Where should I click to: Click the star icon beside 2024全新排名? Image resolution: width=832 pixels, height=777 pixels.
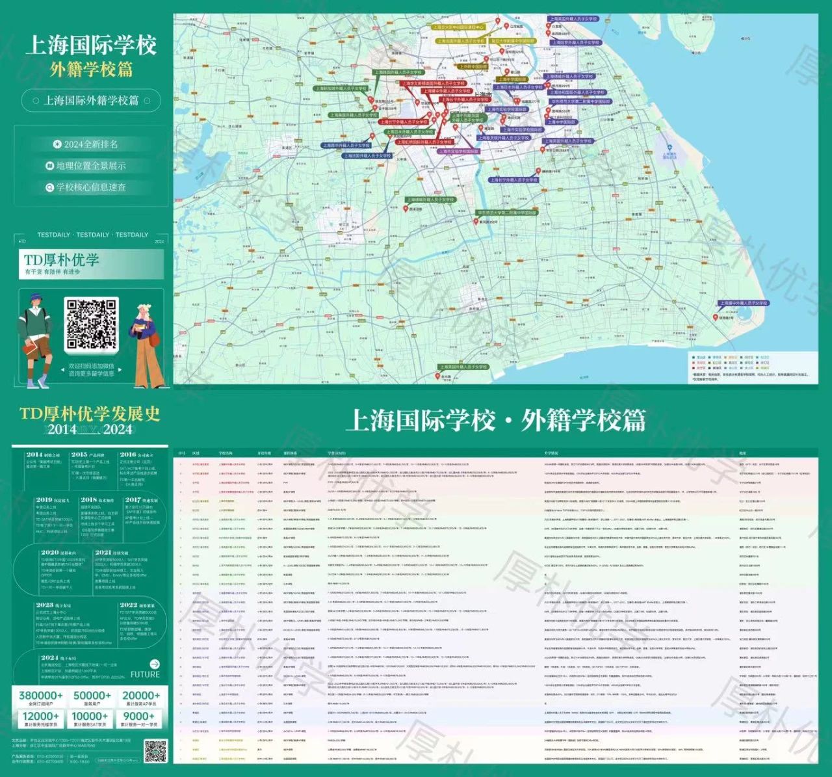[57, 144]
